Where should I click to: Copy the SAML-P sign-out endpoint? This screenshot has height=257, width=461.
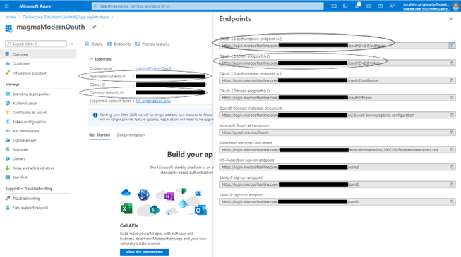(452, 201)
